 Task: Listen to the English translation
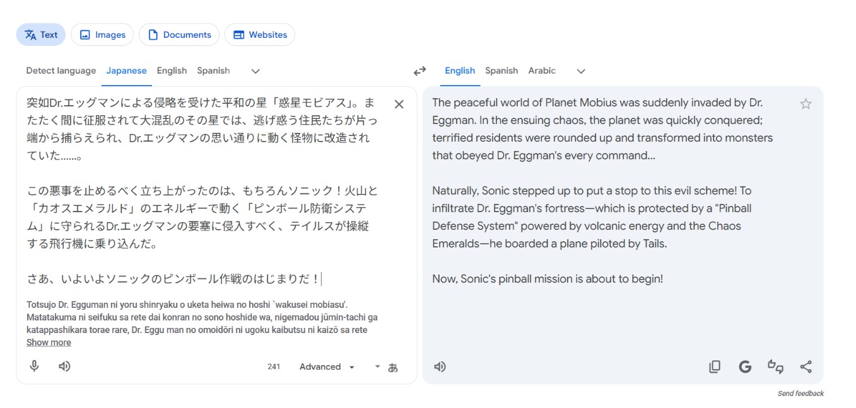tap(440, 366)
